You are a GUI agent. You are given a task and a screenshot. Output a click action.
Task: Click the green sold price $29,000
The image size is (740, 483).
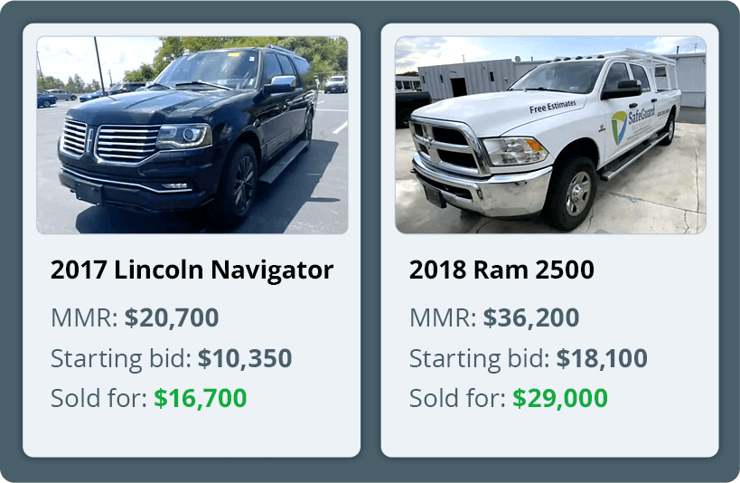pos(560,398)
